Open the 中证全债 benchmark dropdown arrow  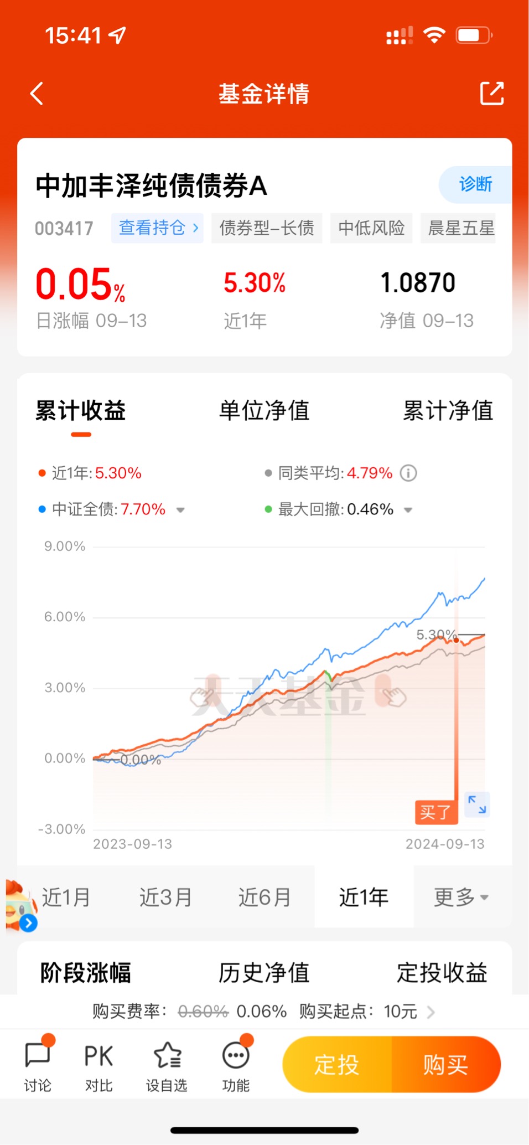point(180,510)
